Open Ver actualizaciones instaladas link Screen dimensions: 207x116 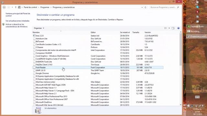17,21
